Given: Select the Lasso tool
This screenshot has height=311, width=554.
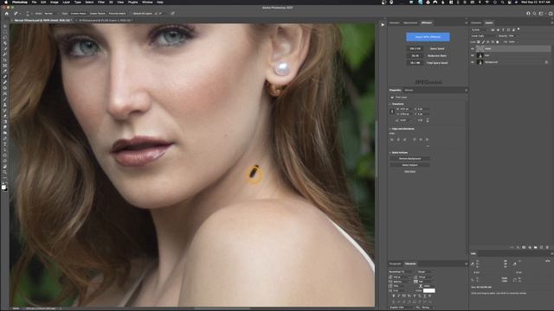Looking at the screenshot, I should (4, 38).
